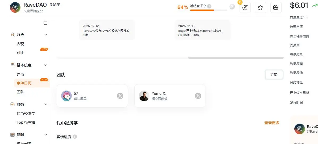Collapse the 分析 sidebar section
Screen dimensions: 318x144
click(46, 35)
